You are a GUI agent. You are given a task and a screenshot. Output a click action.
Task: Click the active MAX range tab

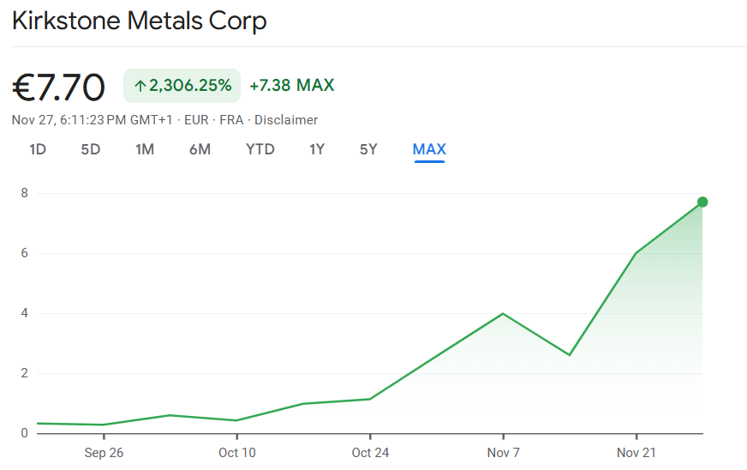pyautogui.click(x=429, y=149)
